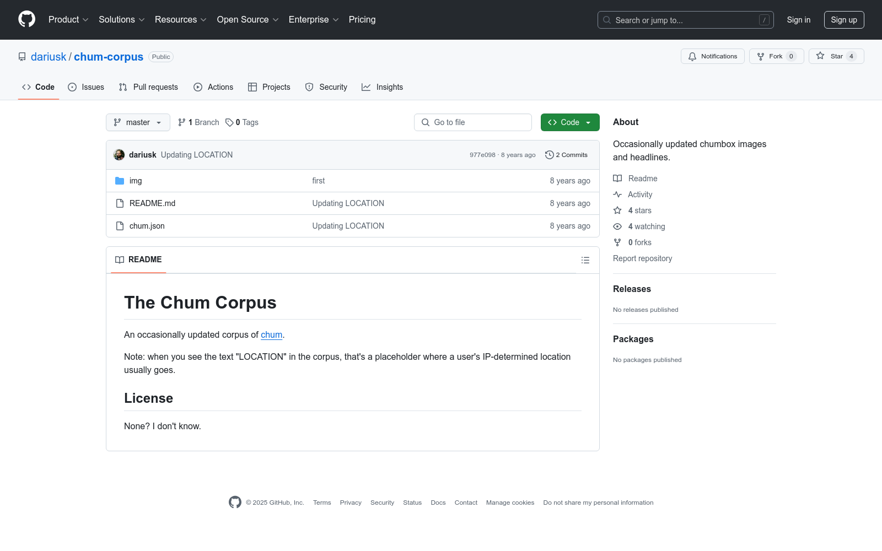Click the bell icon in Notifications
This screenshot has width=882, height=551.
(692, 56)
